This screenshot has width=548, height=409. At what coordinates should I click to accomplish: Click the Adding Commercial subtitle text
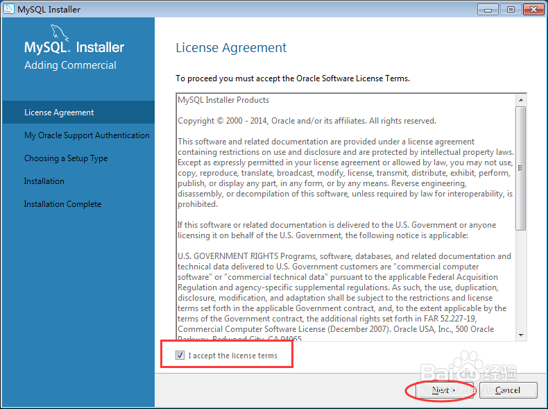(70, 65)
